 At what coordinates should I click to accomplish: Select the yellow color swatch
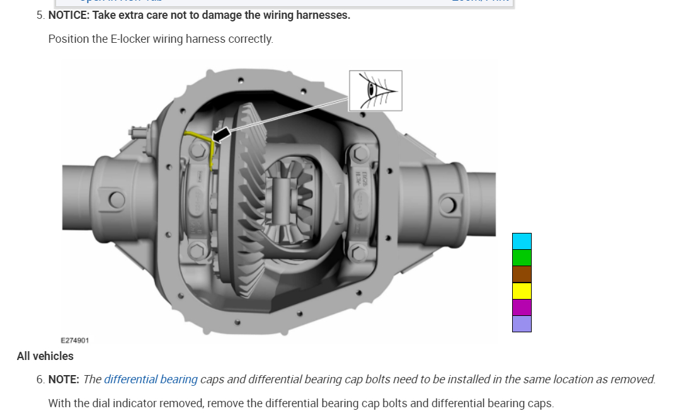click(x=522, y=291)
